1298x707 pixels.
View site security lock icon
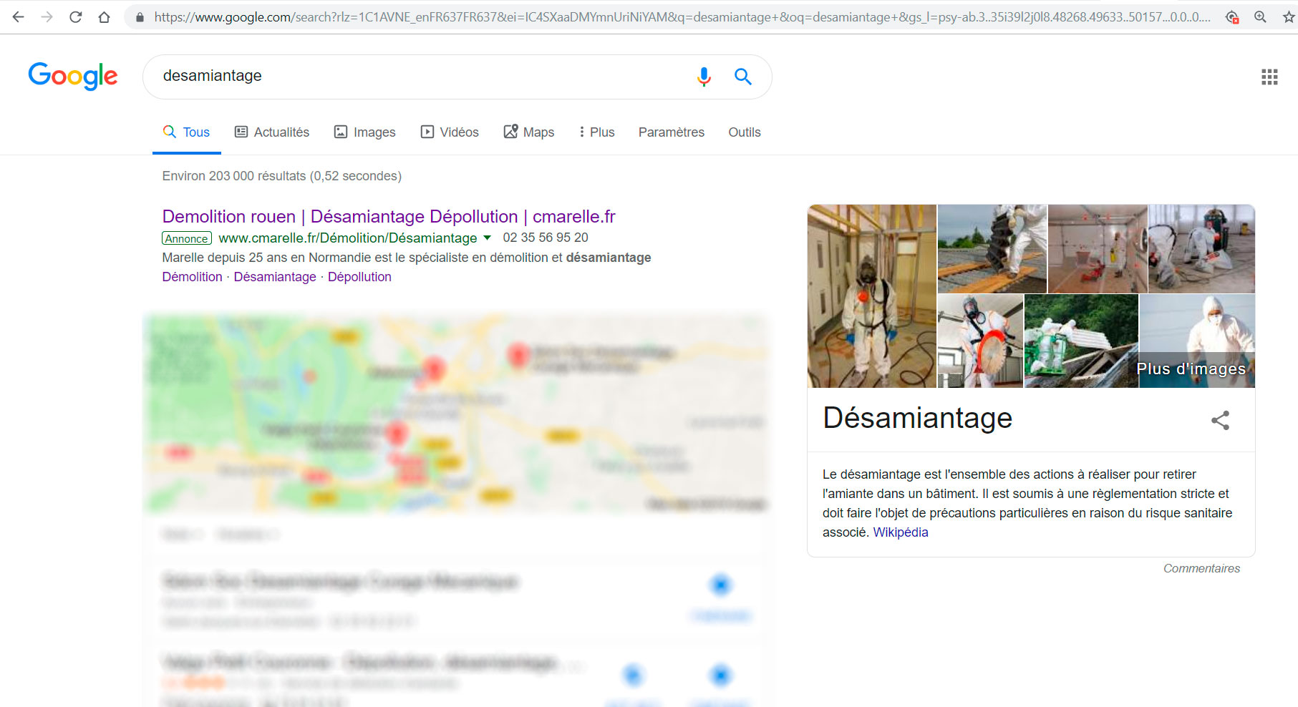click(140, 17)
